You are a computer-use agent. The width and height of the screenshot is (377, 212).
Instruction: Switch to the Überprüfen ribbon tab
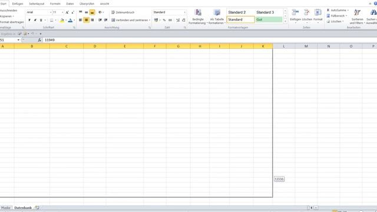(87, 4)
